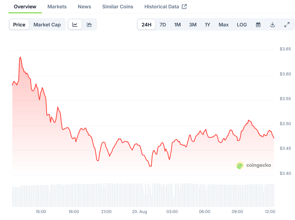Image resolution: width=295 pixels, height=220 pixels.
Task: Select 24H time range
Action: pos(146,25)
